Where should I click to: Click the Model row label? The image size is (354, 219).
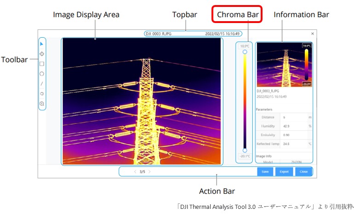pos(268,162)
